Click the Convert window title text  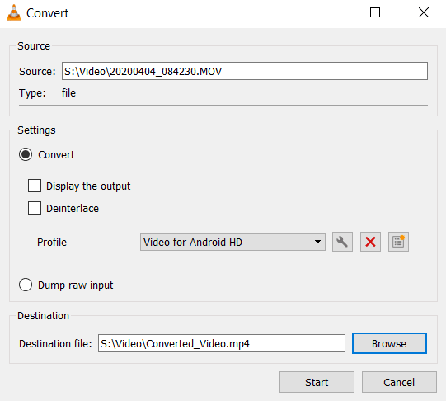(x=47, y=13)
